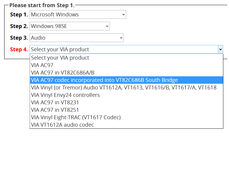Click the red Step 4 label
This screenshot has width=229, height=183.
point(19,49)
